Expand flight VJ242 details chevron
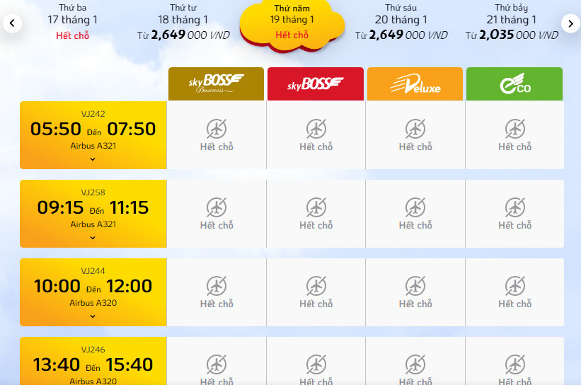 93,159
